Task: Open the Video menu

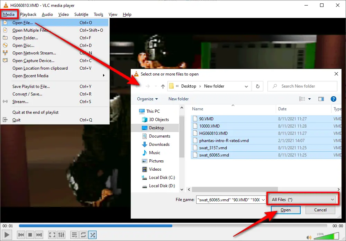Action: coord(64,14)
